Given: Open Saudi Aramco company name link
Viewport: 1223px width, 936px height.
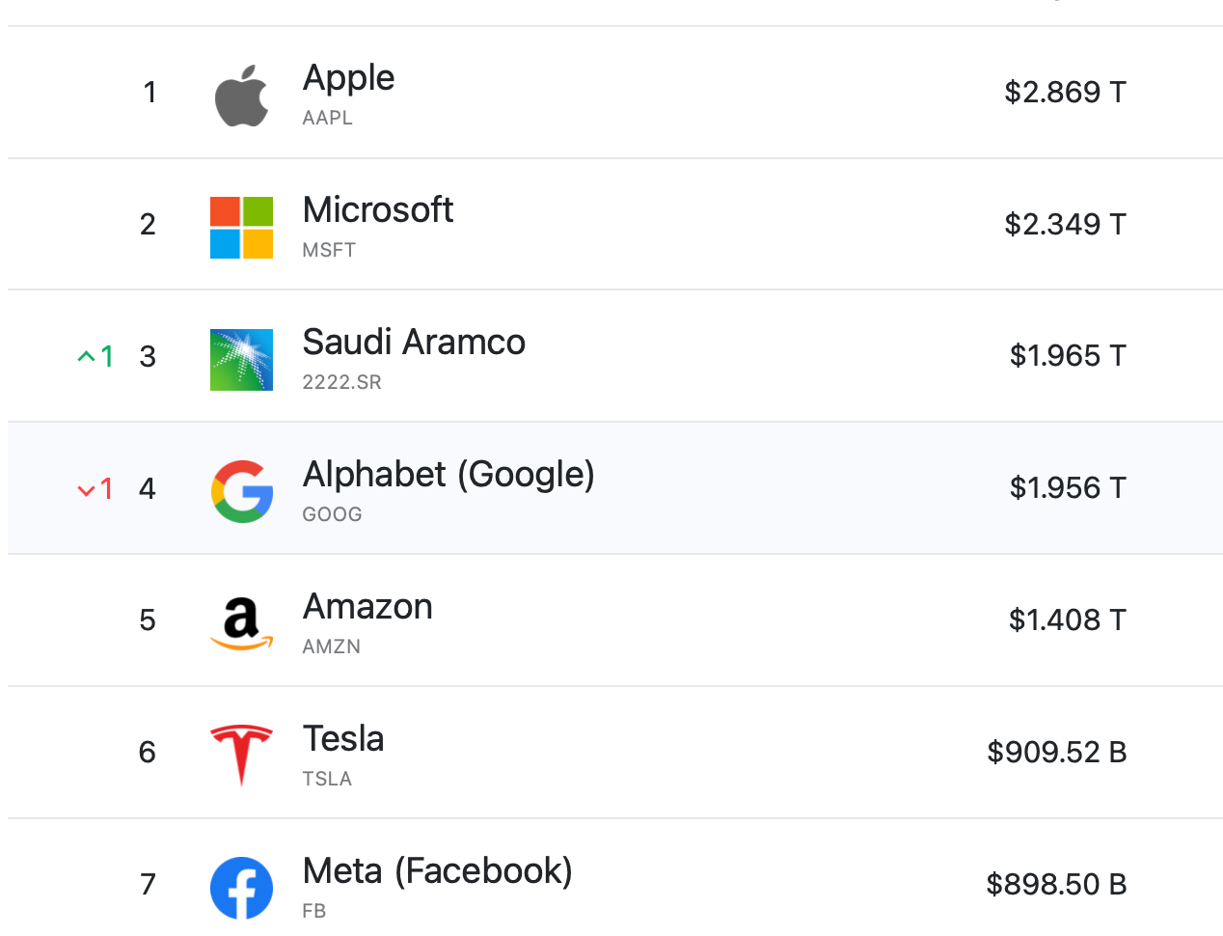Looking at the screenshot, I should pos(413,343).
